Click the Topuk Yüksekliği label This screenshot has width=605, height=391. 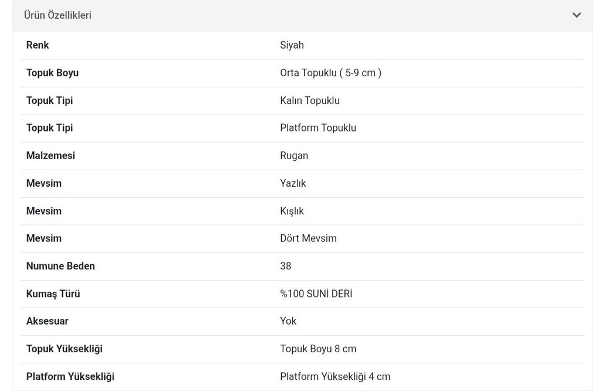coord(64,349)
